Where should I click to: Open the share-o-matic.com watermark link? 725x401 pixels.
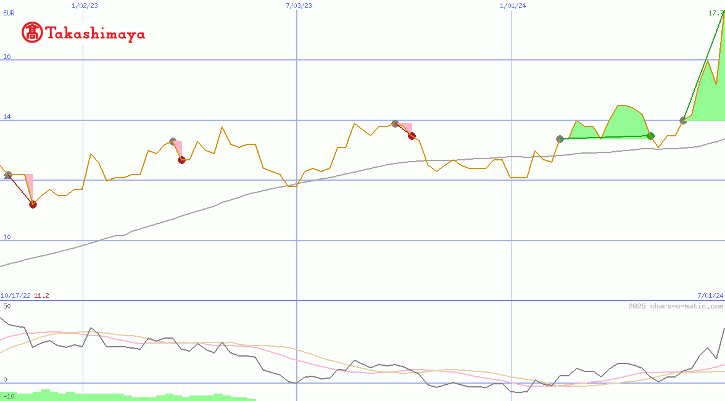click(x=675, y=306)
